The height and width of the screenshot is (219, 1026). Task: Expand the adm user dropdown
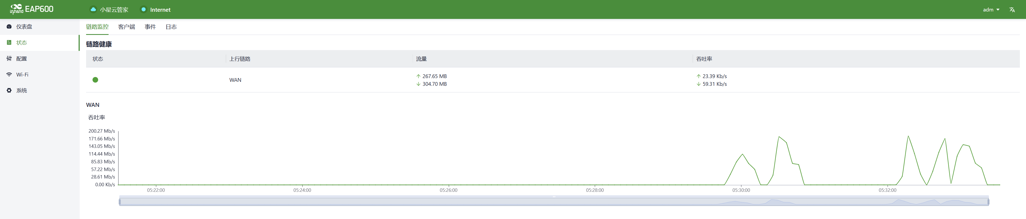tap(991, 10)
